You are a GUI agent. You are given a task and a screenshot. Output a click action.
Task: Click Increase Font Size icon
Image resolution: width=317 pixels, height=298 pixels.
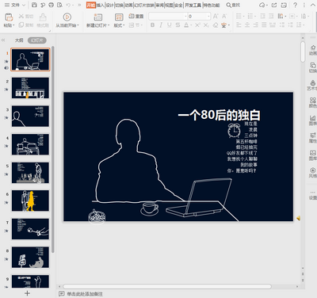pos(216,17)
